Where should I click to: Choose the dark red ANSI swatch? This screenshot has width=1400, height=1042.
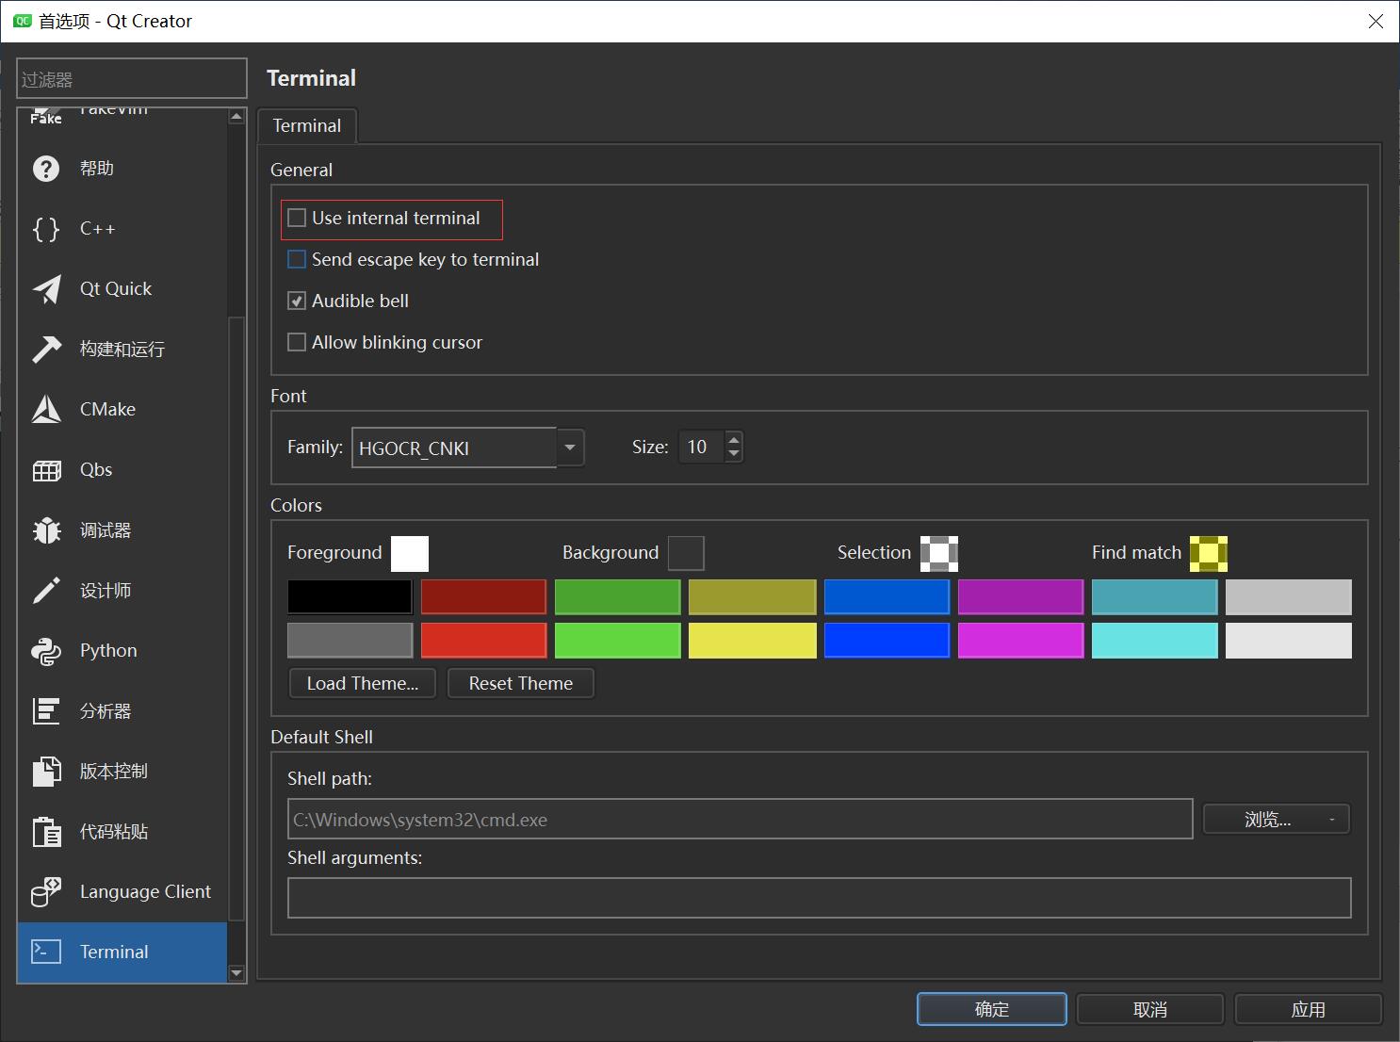(x=483, y=597)
